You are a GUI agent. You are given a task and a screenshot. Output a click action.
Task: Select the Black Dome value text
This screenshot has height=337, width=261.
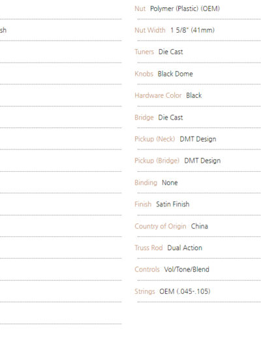[176, 74]
